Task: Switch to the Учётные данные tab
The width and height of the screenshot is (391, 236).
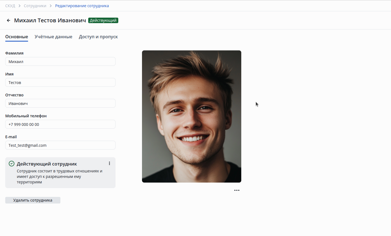Action: click(53, 37)
